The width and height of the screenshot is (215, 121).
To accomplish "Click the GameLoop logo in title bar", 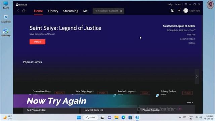I will tap(21, 5).
